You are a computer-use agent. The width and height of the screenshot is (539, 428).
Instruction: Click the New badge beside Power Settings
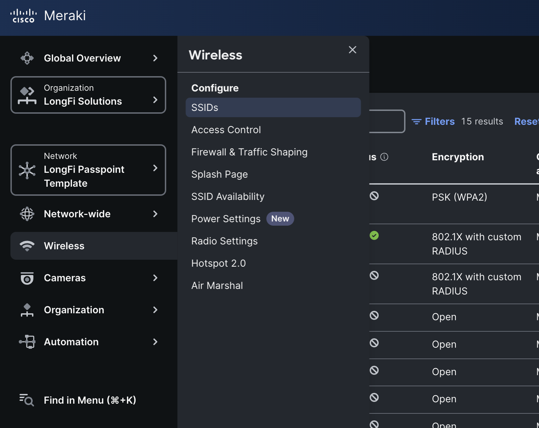(280, 219)
